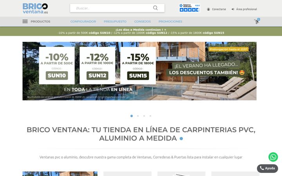Open the shopping cart icon

pos(257,21)
